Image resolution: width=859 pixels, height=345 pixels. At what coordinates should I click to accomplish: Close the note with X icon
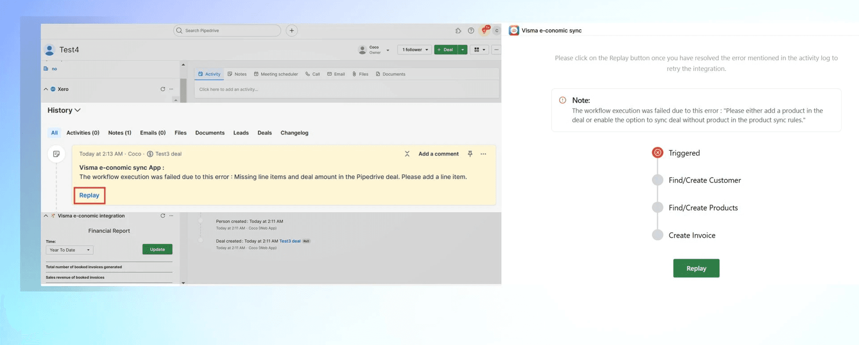tap(407, 154)
